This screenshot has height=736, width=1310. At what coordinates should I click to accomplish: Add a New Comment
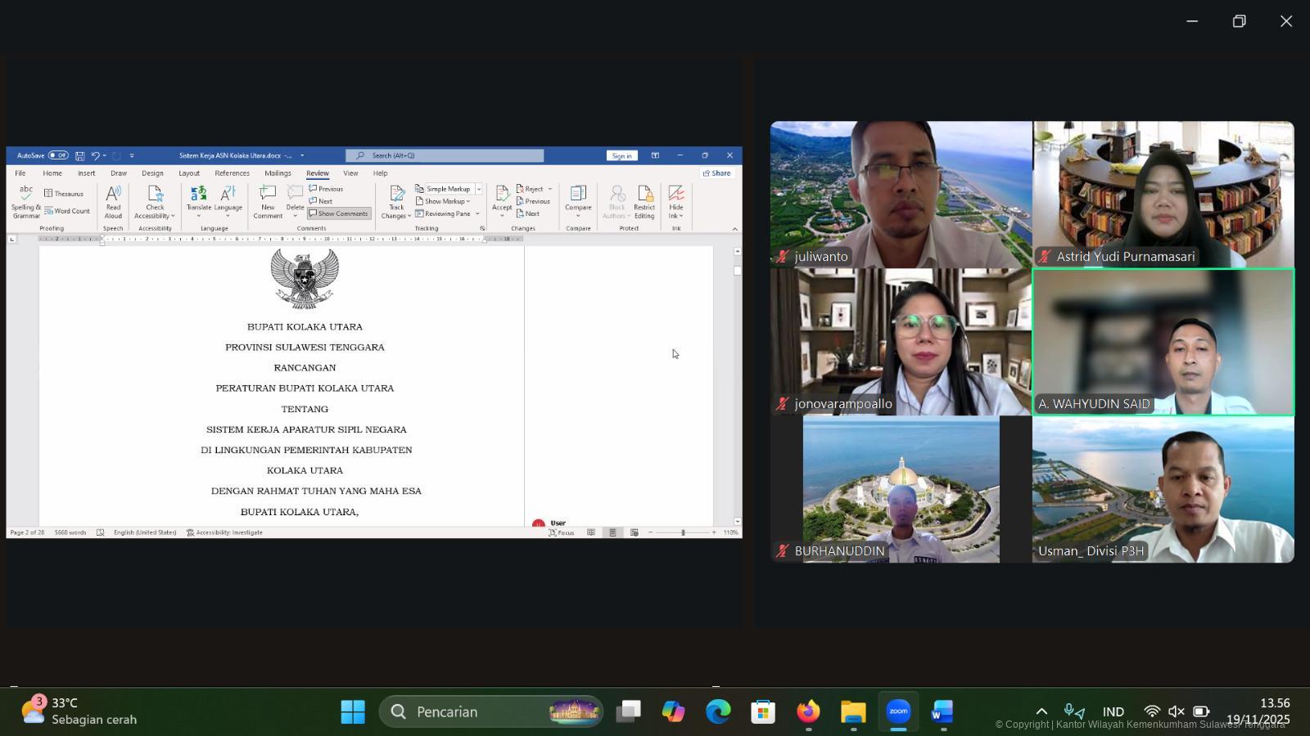click(268, 196)
